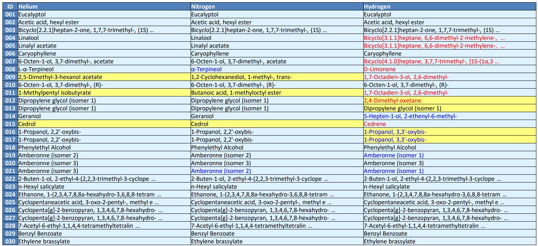Click L-α-Terpineol in the Helium column
This screenshot has width=538, height=246.
pyautogui.click(x=104, y=69)
